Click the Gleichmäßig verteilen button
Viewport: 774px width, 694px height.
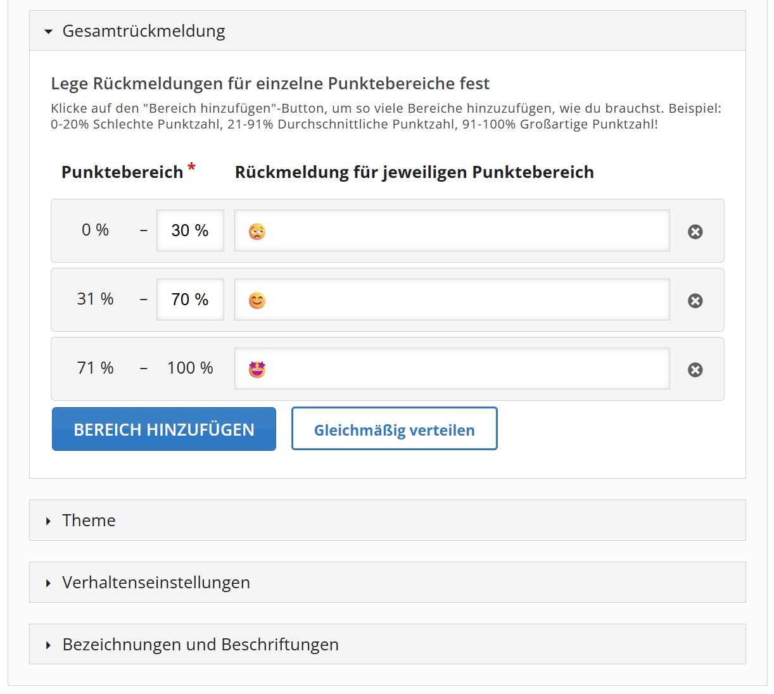coord(394,429)
